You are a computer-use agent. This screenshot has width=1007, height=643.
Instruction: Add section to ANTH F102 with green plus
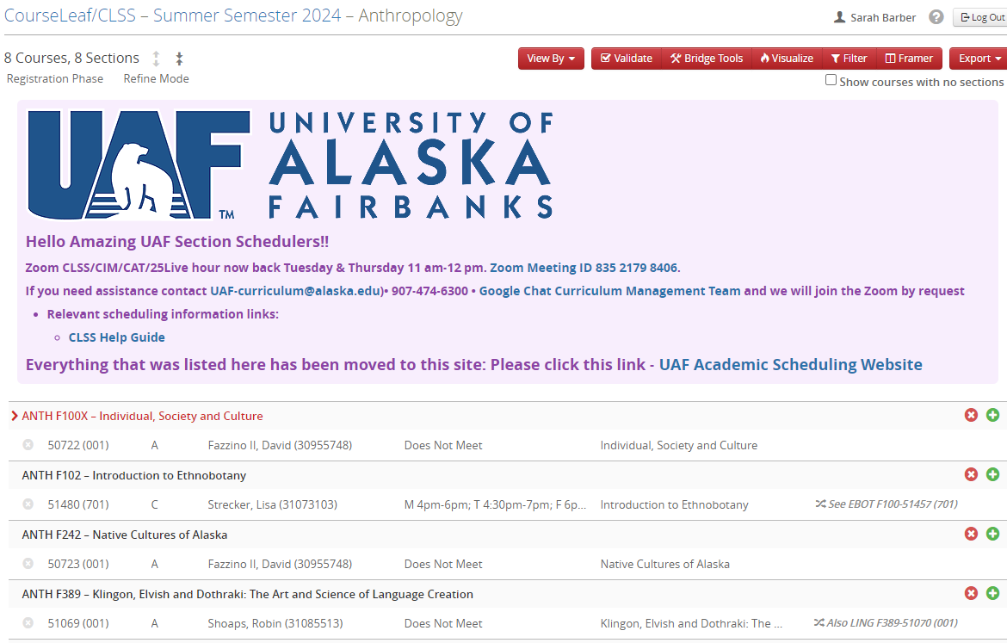click(992, 475)
